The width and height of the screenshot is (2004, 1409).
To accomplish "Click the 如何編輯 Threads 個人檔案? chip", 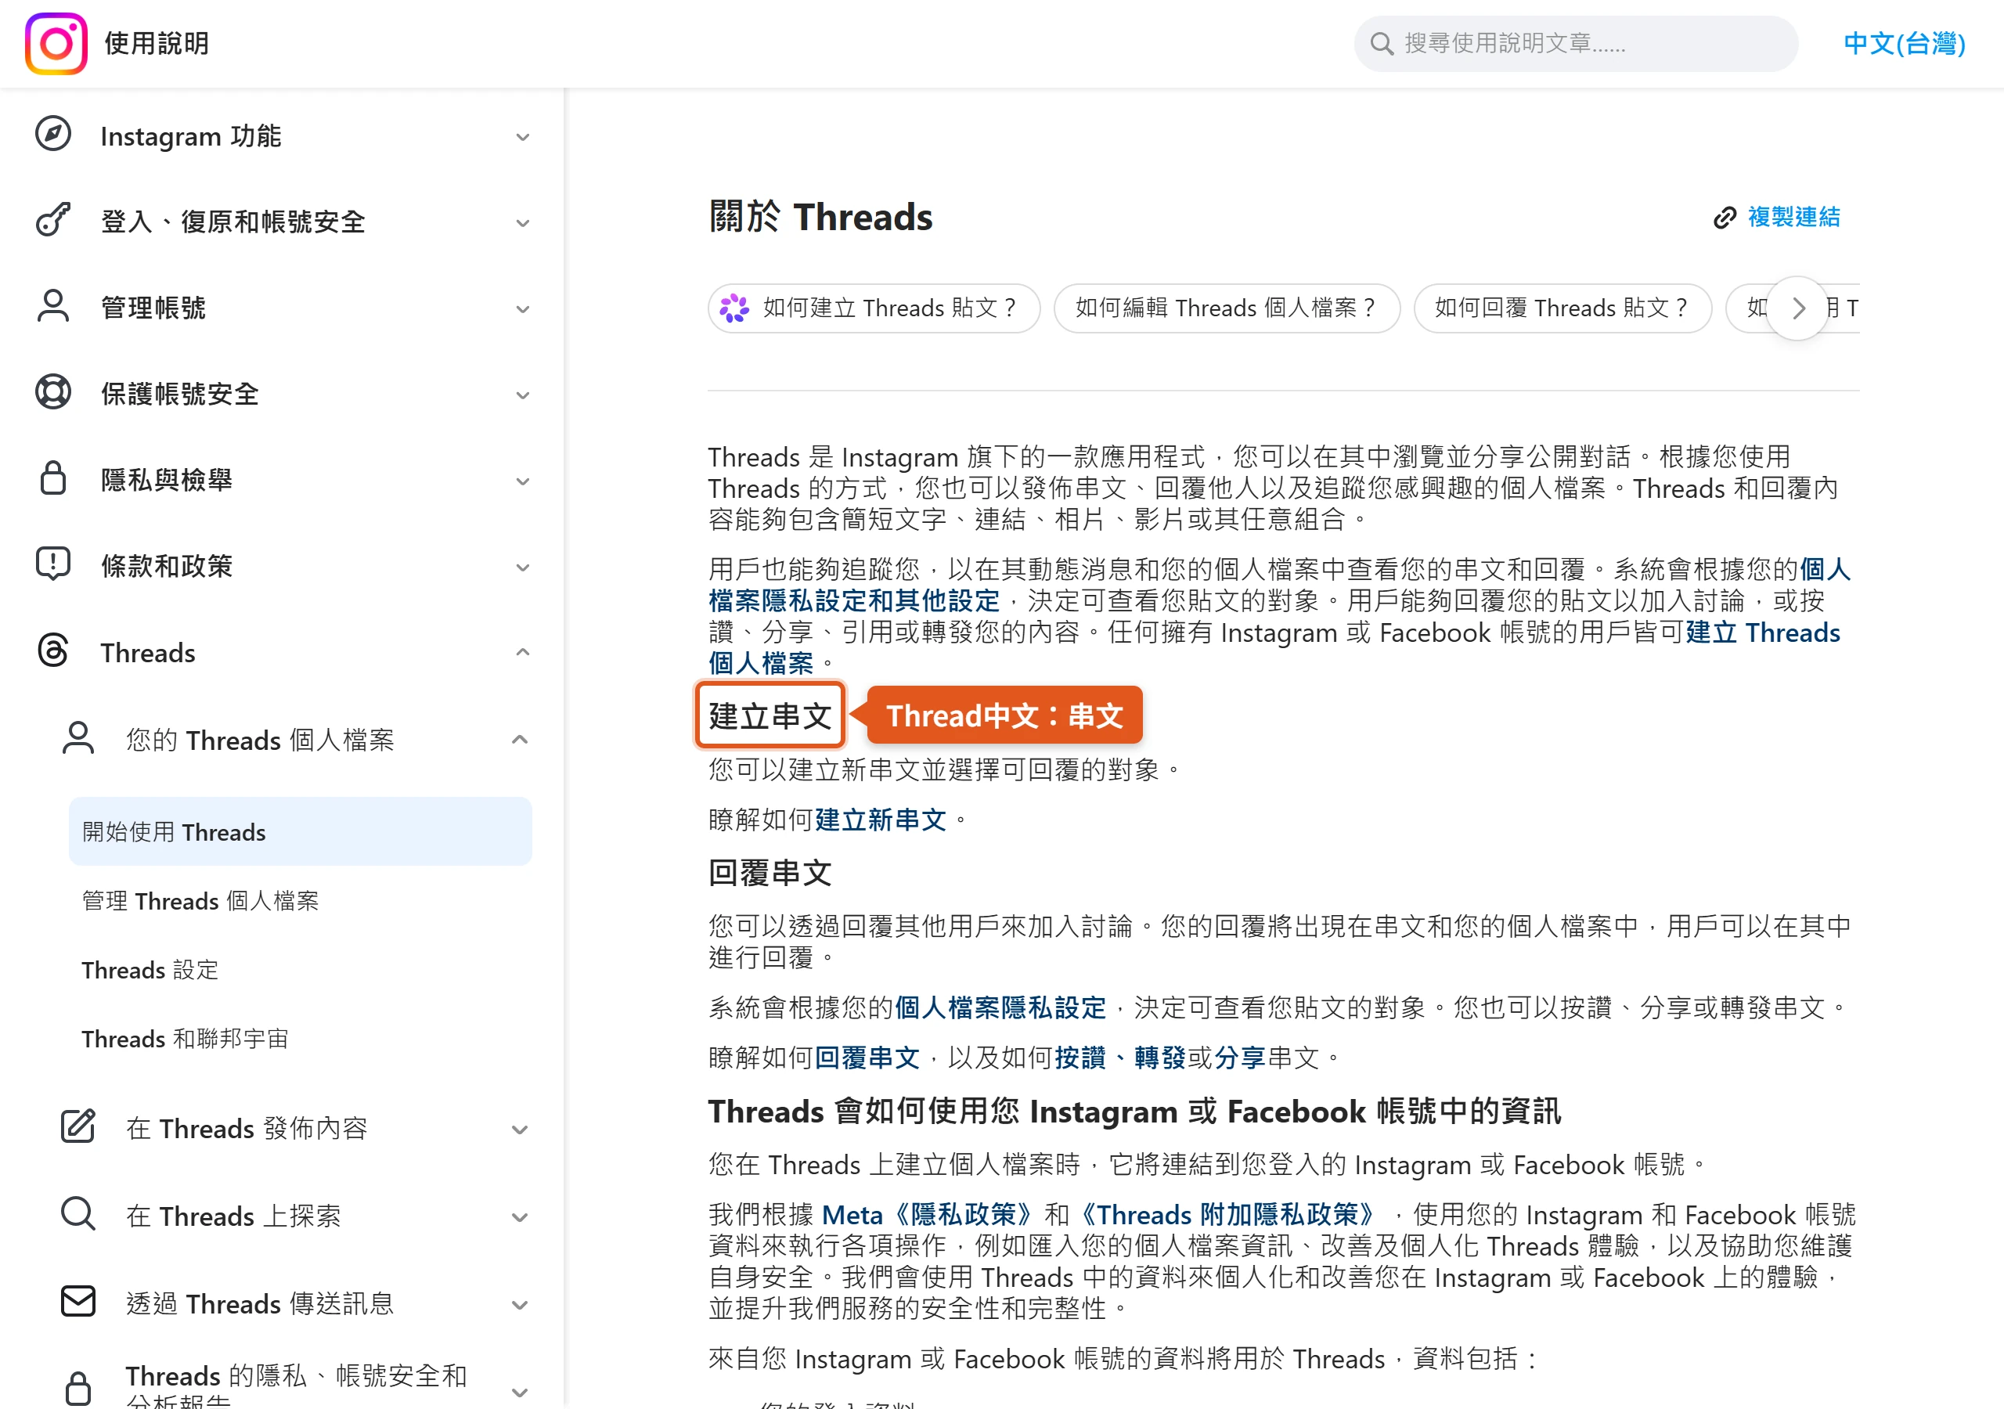I will tap(1227, 308).
